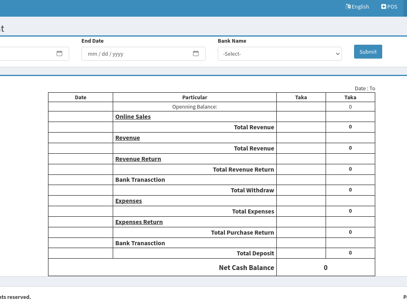Select the Total Expenses label

tap(253, 211)
